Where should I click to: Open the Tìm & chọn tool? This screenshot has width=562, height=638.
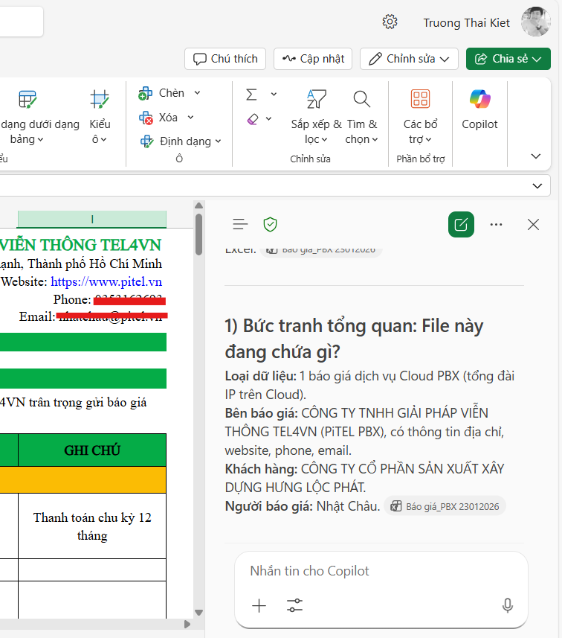point(361,118)
